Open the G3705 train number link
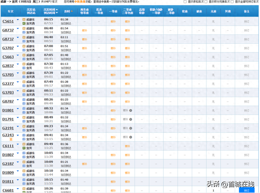This screenshot has width=260, height=193. (x=8, y=75)
